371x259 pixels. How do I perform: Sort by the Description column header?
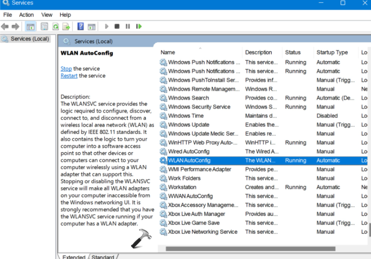coord(259,52)
